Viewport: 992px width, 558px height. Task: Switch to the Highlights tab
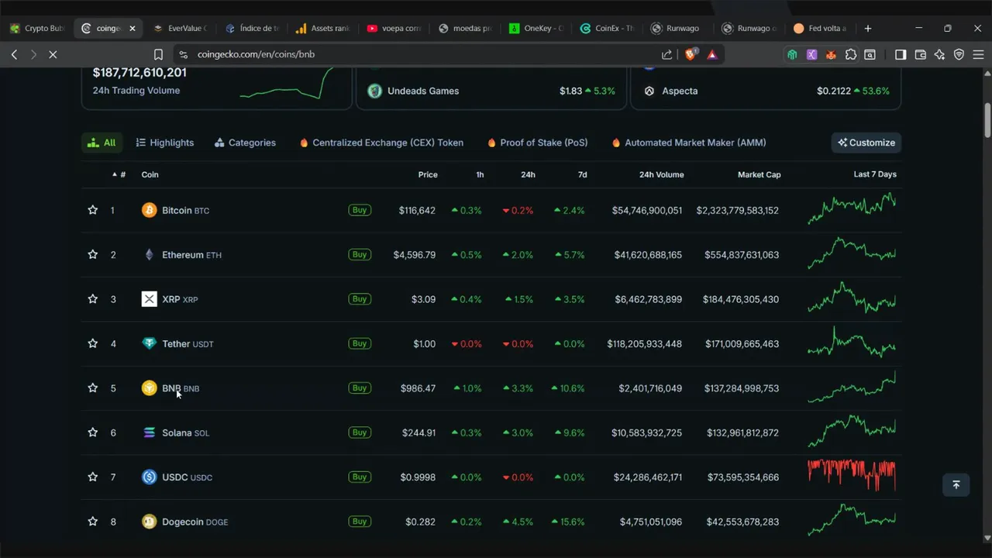(x=164, y=143)
